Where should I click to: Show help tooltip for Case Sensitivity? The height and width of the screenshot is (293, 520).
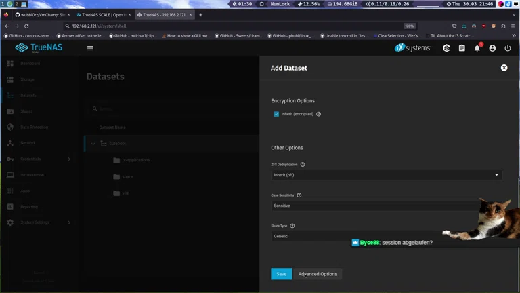(x=299, y=195)
